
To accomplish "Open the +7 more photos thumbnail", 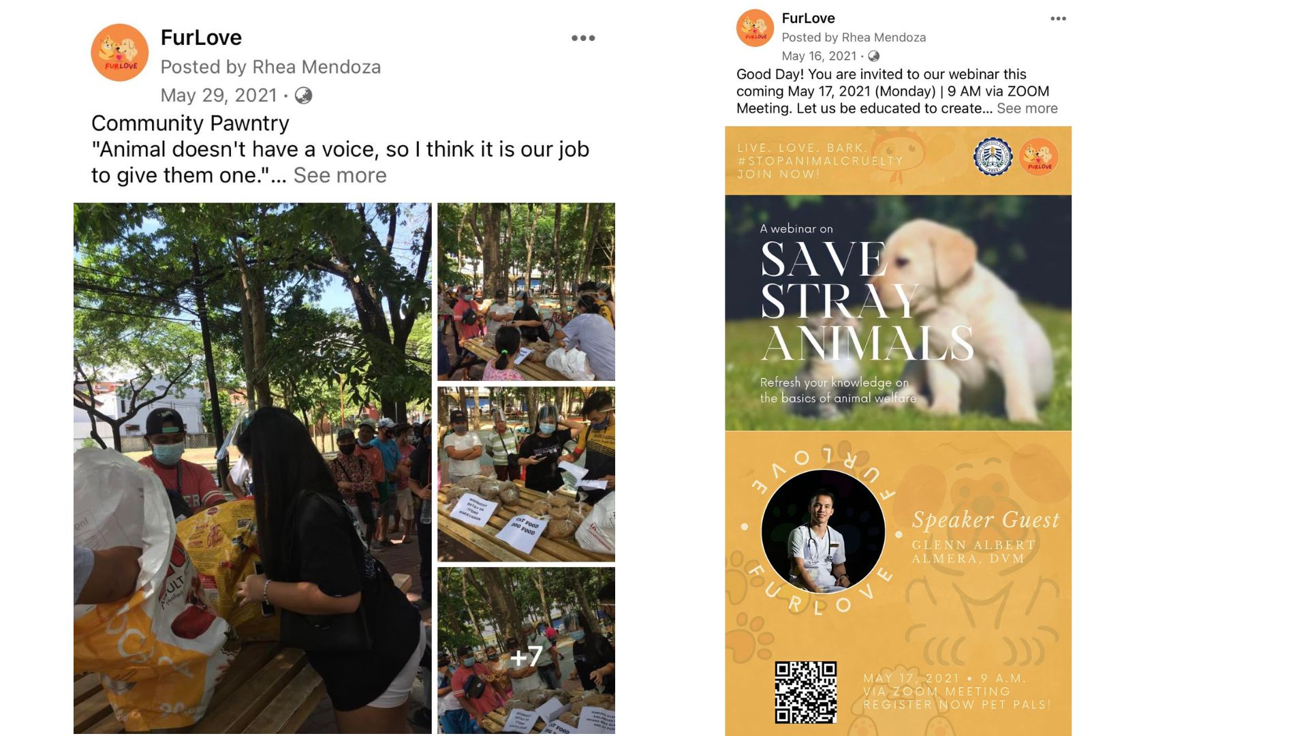I will [526, 651].
